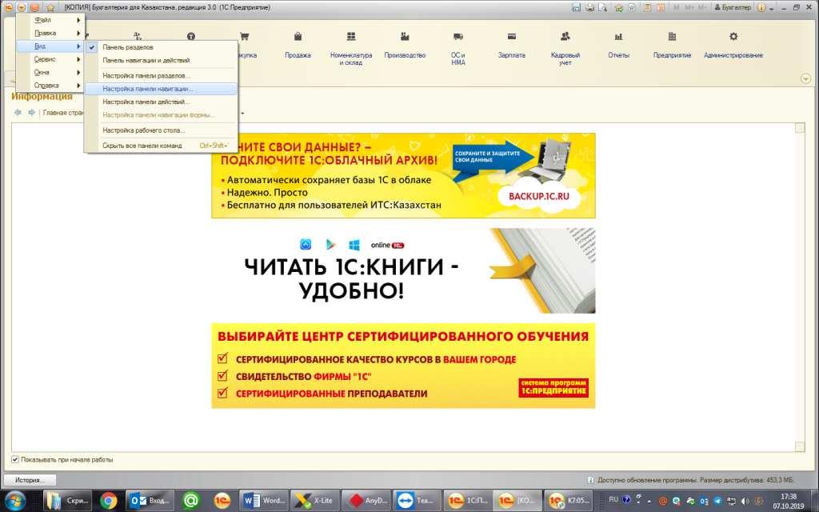Click the favorites star next to main menu
The width and height of the screenshot is (819, 512).
(x=50, y=7)
